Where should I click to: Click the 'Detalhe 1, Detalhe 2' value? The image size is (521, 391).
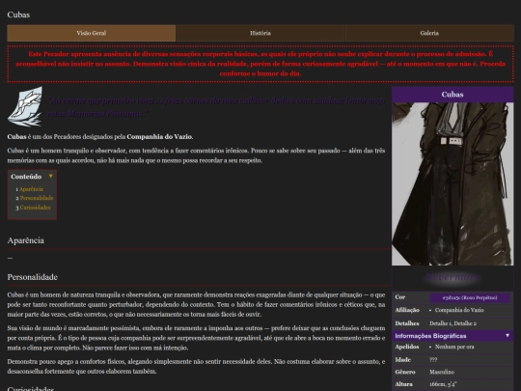[x=452, y=323]
